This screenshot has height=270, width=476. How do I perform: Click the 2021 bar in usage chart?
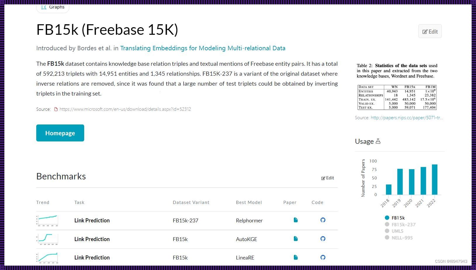tap(423, 181)
